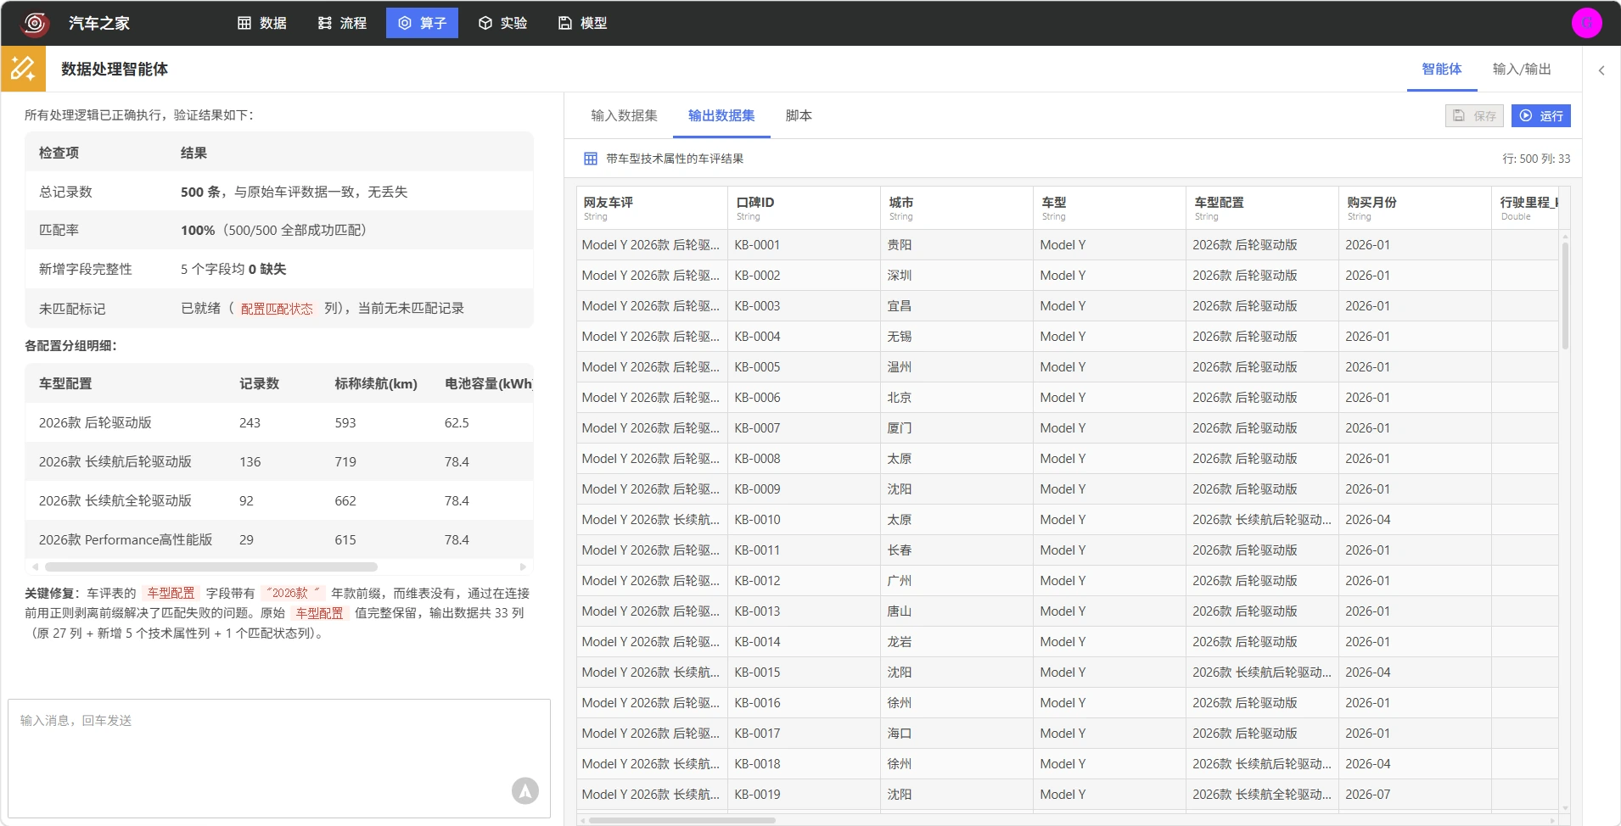Click the 城市 column header
Screen dimensions: 1621x826
point(956,208)
